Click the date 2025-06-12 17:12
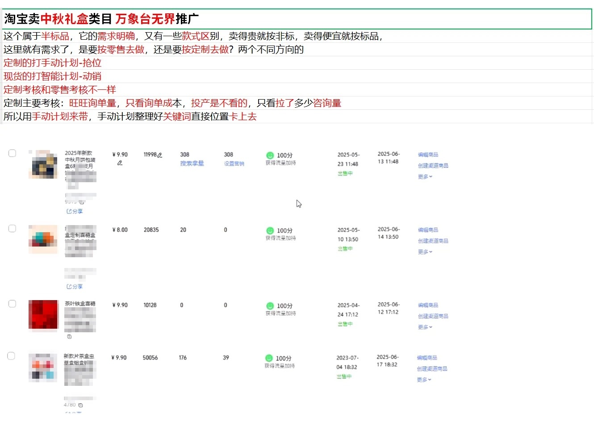Viewport: 594px width, 439px height. (x=389, y=308)
